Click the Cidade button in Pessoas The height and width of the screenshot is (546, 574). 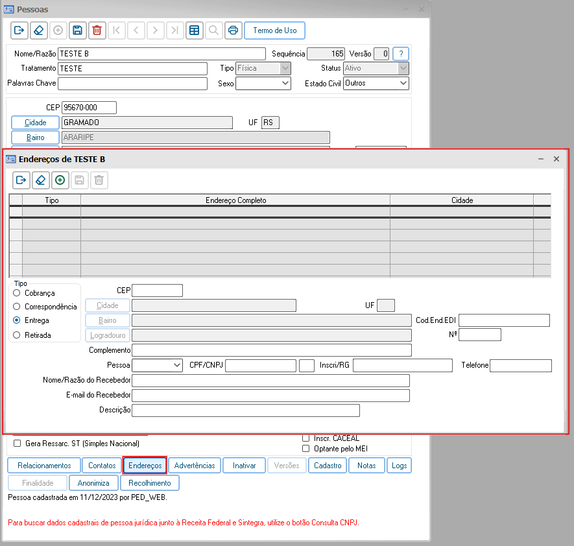pyautogui.click(x=35, y=123)
